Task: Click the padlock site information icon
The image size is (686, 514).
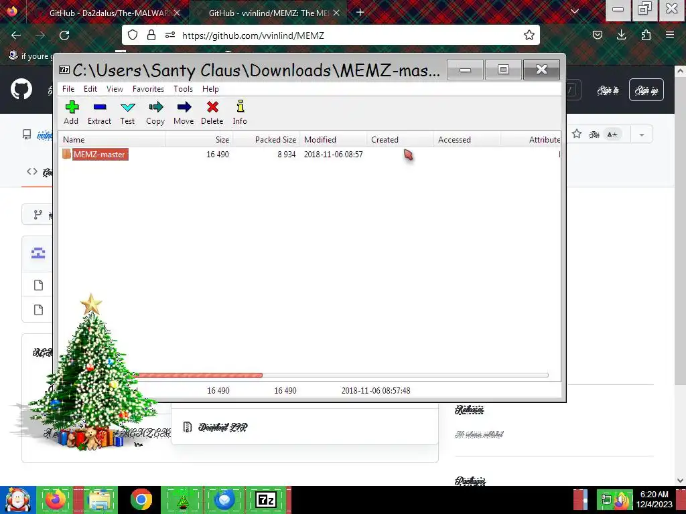Action: tap(151, 35)
